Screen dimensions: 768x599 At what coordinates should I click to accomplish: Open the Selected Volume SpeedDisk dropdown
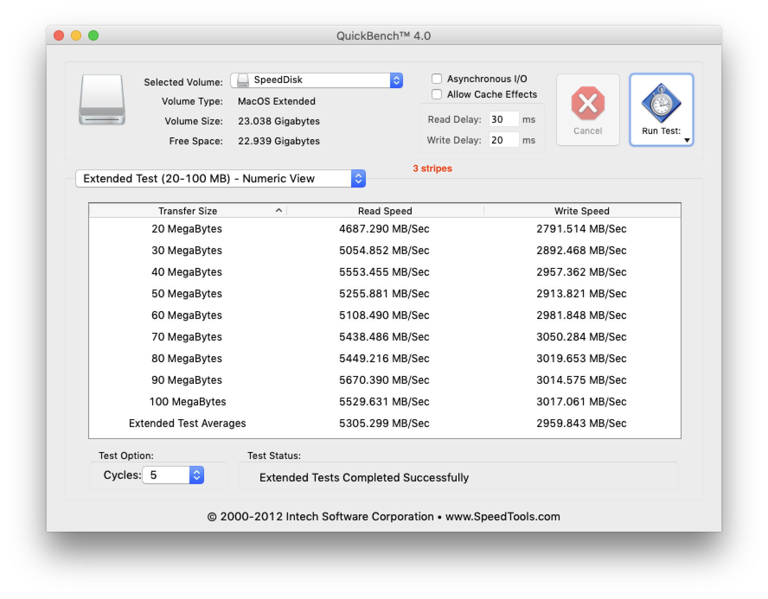(x=317, y=80)
